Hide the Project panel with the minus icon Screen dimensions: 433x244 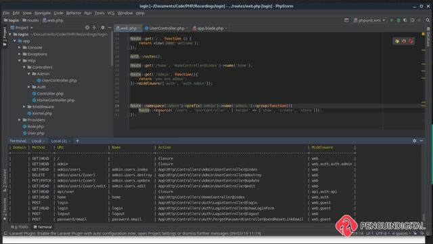point(110,28)
